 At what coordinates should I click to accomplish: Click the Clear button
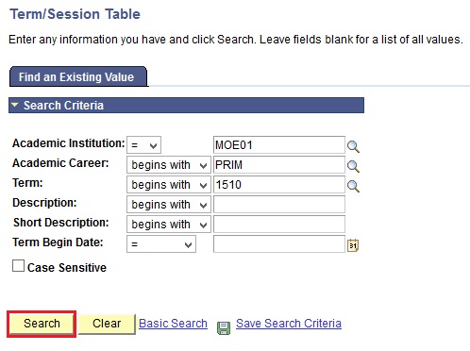pyautogui.click(x=107, y=324)
